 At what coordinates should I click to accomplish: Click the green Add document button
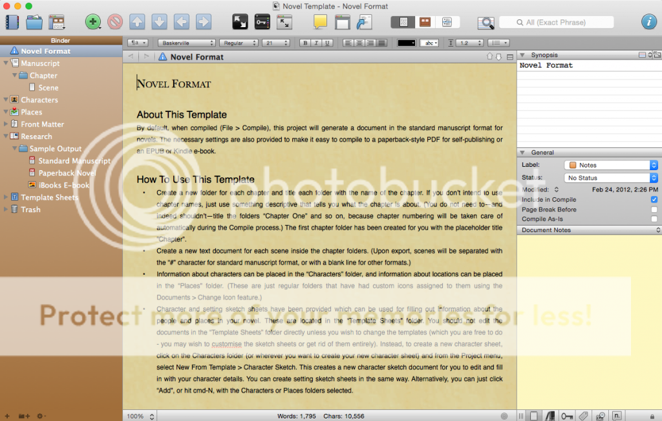click(x=93, y=22)
